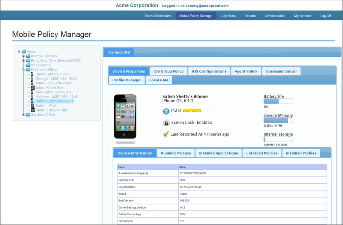
Task: Click phone icon beside George - (425) 233 -2342
Action: tap(32, 78)
